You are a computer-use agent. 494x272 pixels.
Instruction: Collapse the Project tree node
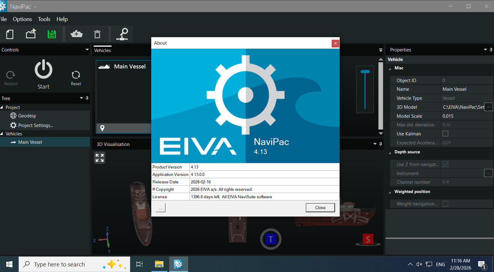[x=2, y=107]
